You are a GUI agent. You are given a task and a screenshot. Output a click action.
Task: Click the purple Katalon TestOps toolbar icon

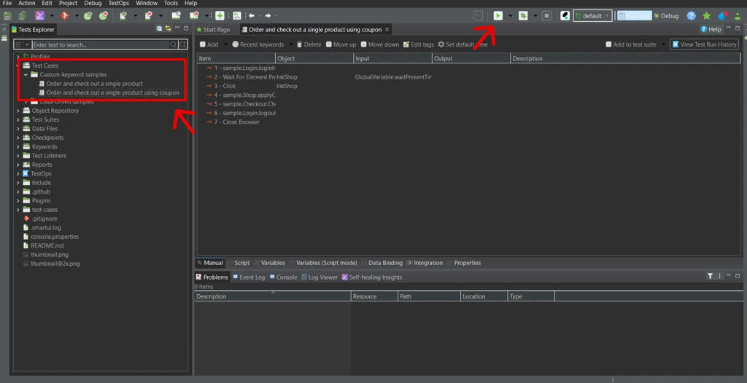pos(40,16)
